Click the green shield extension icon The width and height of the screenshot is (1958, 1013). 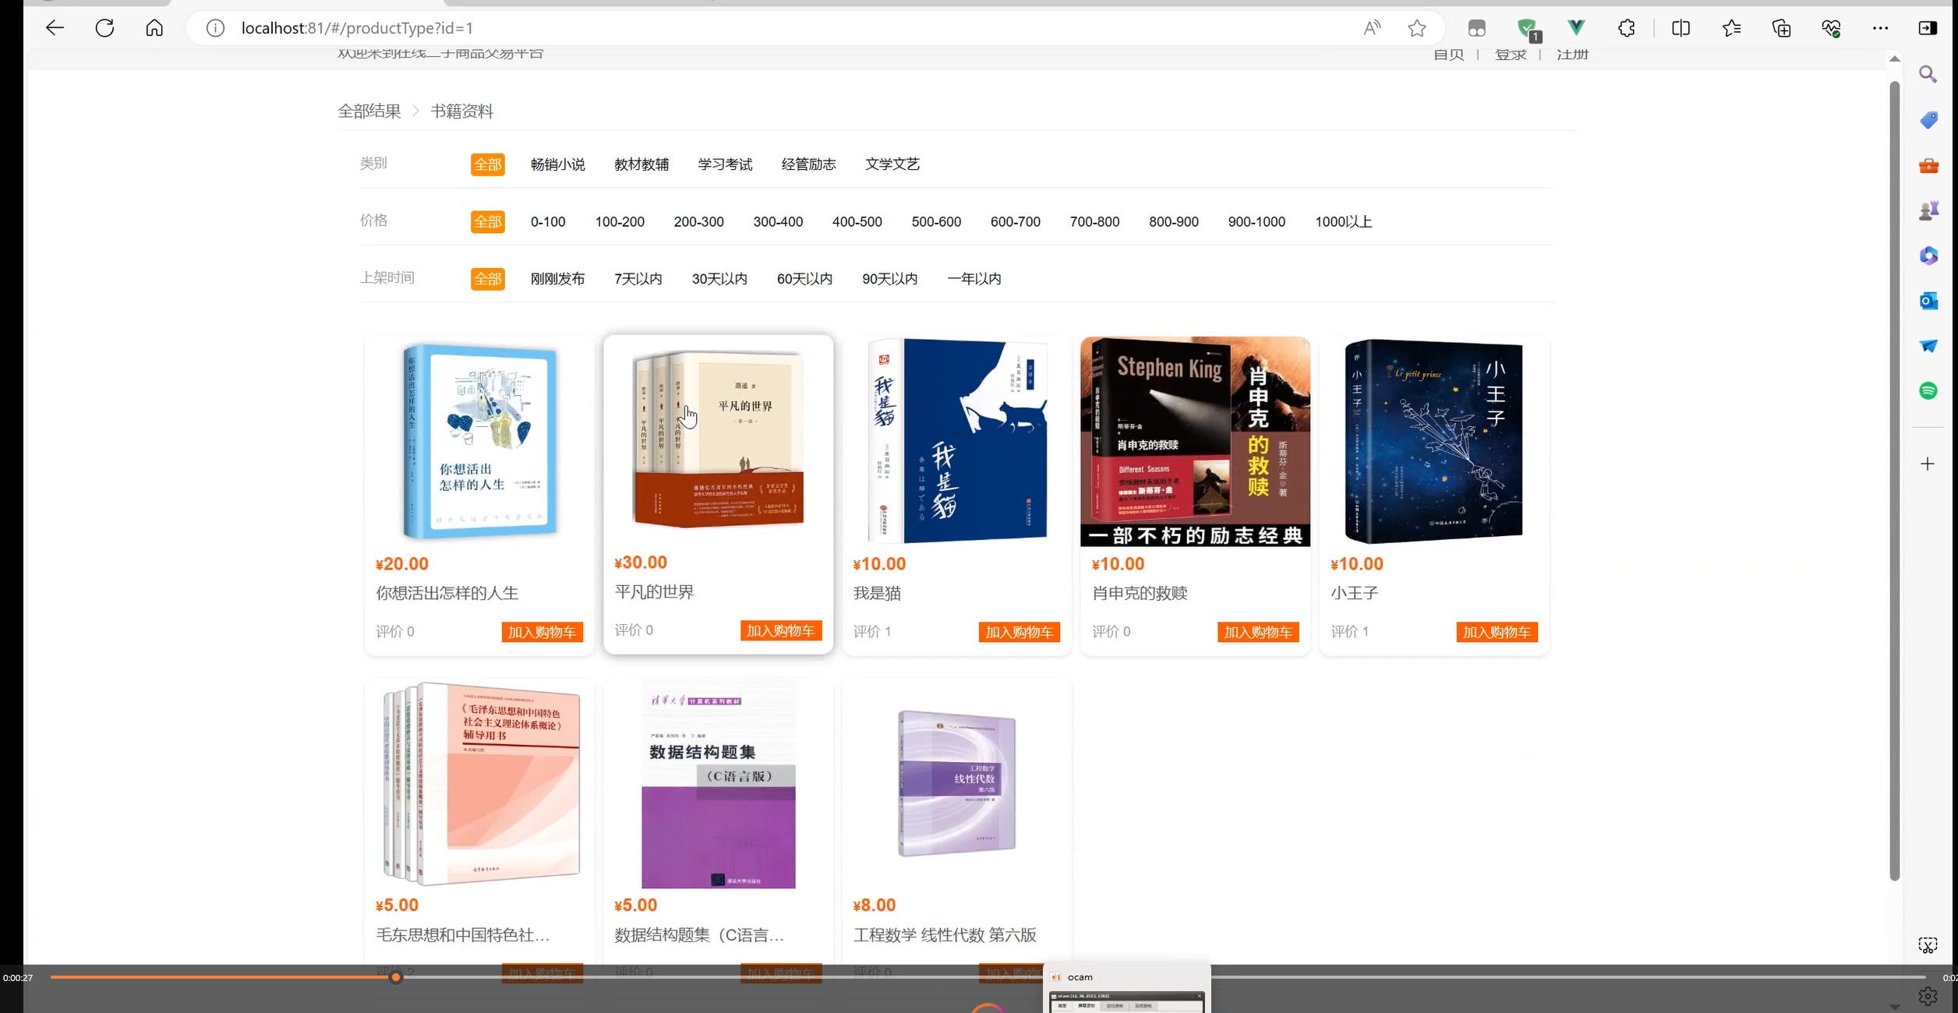[1528, 30]
